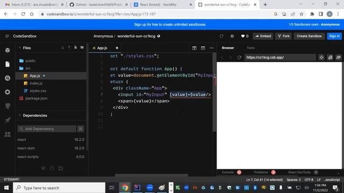This screenshot has width=344, height=193.
Task: Collapse the Dependencies section
Action: point(19,115)
